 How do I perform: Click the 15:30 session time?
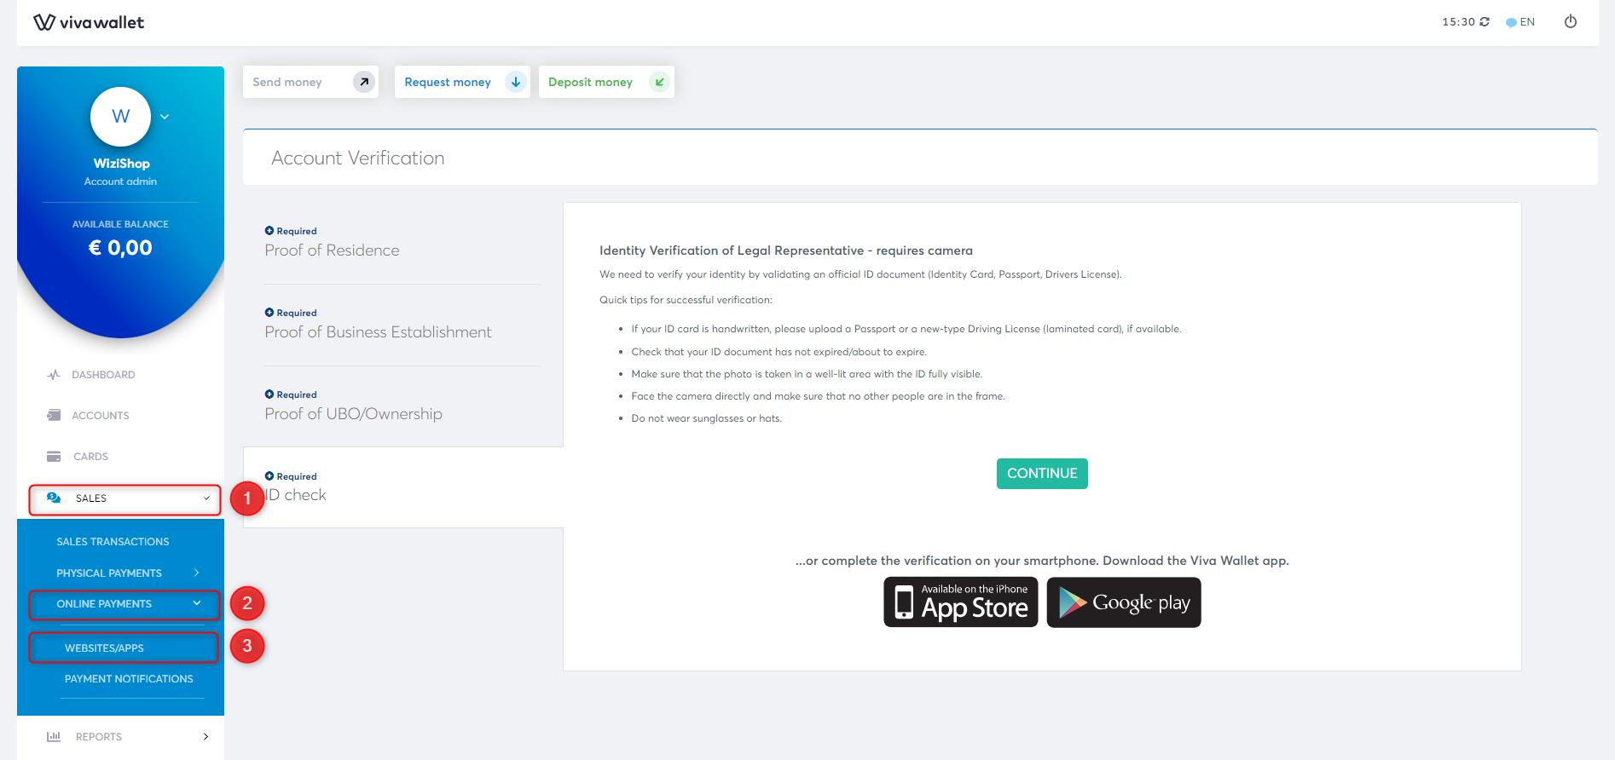click(1458, 22)
